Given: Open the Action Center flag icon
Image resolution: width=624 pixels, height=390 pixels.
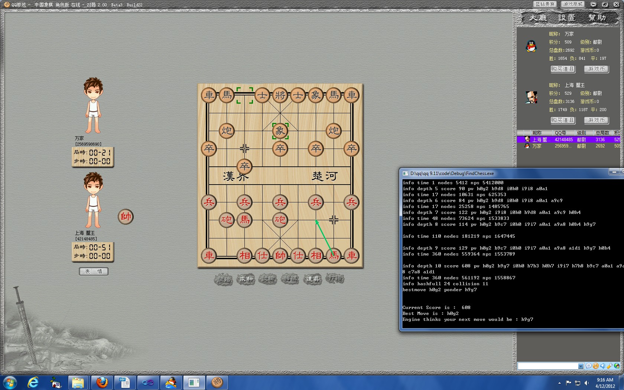Looking at the screenshot, I should click(568, 383).
